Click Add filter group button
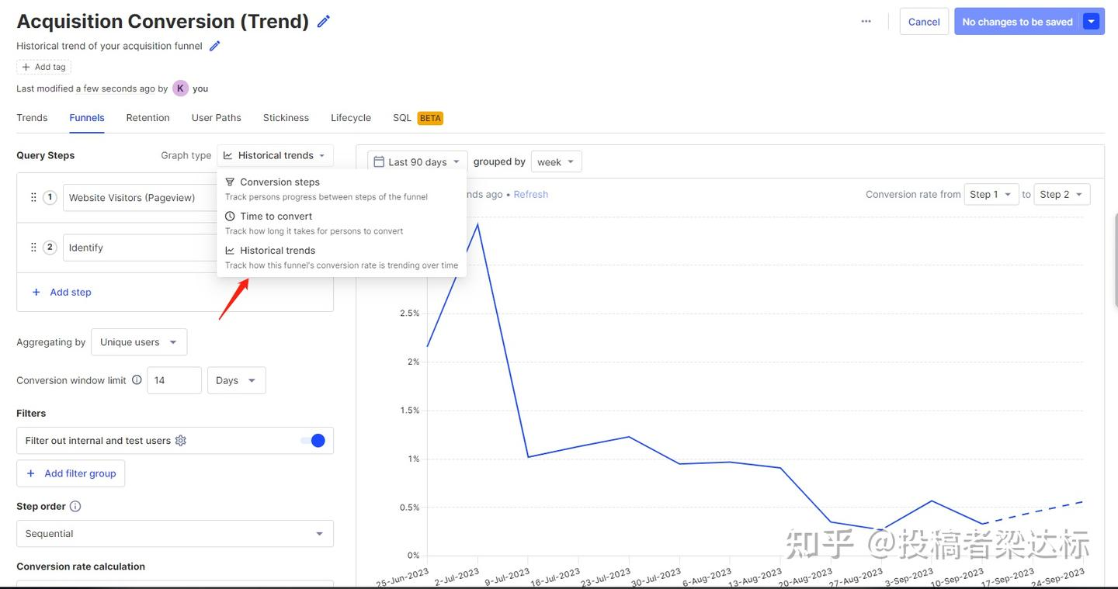This screenshot has width=1118, height=589. (x=71, y=473)
